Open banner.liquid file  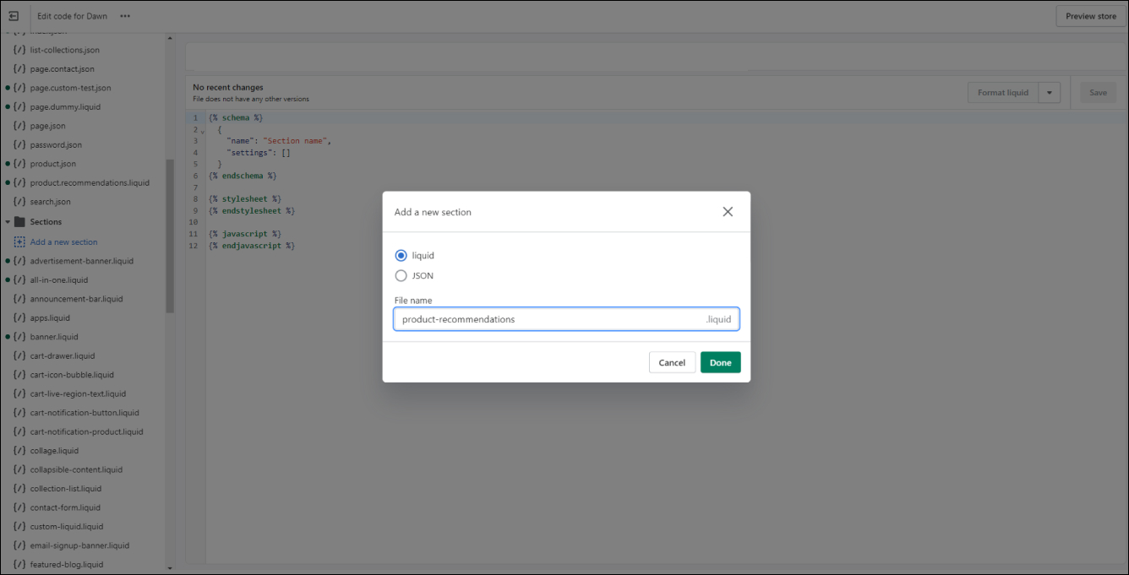(53, 337)
